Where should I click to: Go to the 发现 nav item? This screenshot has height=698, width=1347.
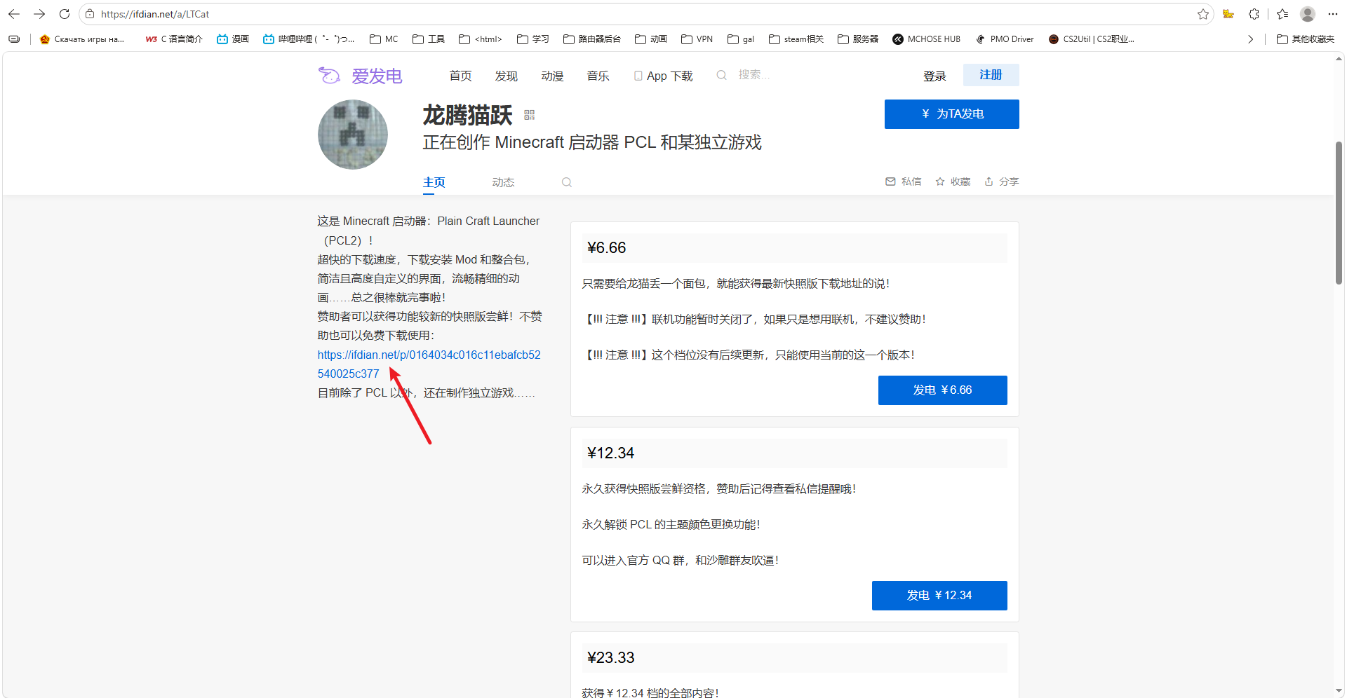tap(506, 76)
